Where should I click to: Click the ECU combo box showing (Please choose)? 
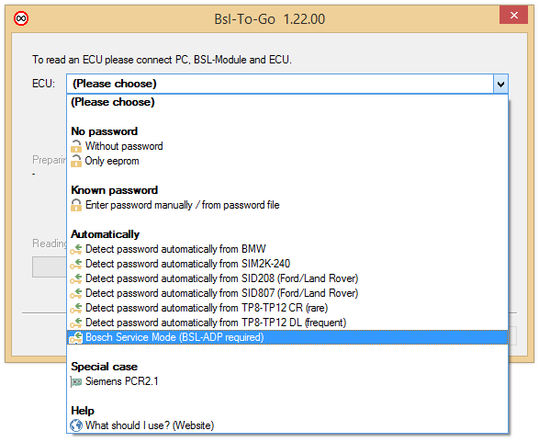tap(287, 84)
